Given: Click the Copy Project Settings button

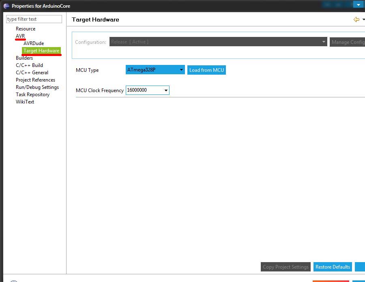Looking at the screenshot, I should pos(286,267).
